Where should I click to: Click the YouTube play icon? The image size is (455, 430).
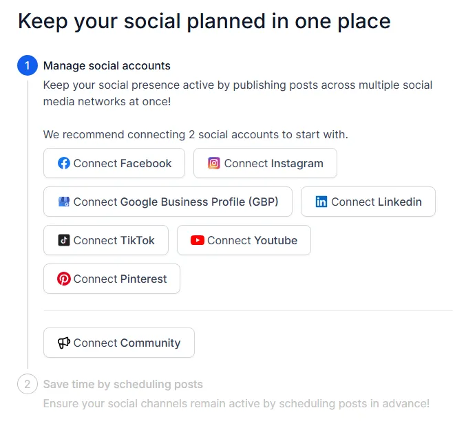198,240
